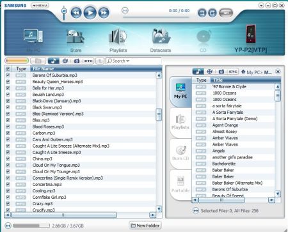This screenshot has width=288, height=232.
Task: Uncheck Crazy.mp3 checkbox
Action: [8, 203]
